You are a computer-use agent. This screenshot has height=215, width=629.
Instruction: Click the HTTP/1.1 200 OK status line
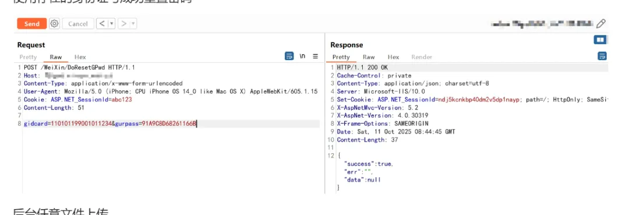362,68
